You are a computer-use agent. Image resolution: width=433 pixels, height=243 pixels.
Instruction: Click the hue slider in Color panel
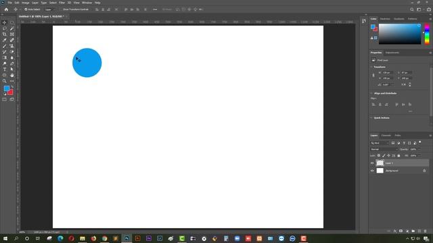tap(427, 34)
